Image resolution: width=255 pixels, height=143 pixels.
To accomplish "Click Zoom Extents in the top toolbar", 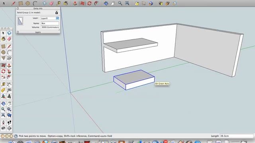I will [127, 3].
